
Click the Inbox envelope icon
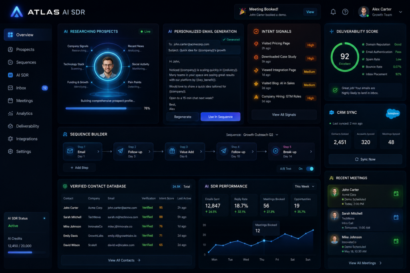point(10,88)
